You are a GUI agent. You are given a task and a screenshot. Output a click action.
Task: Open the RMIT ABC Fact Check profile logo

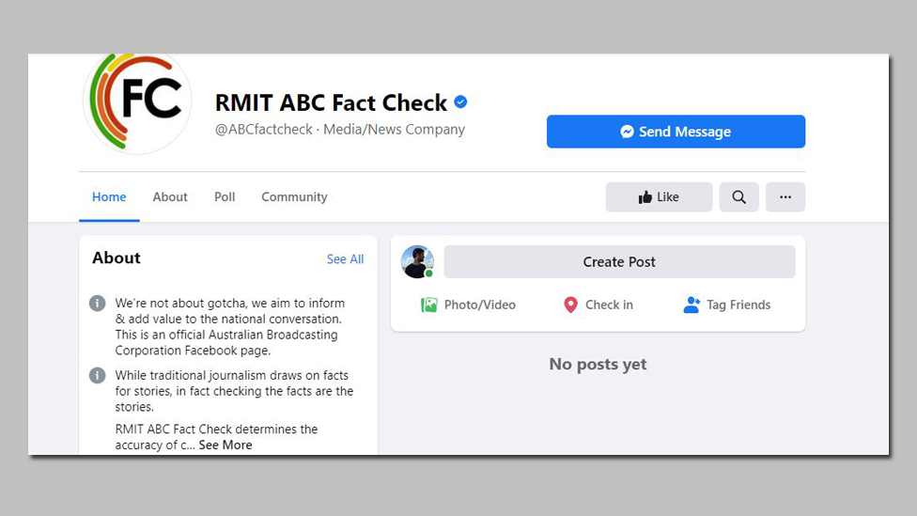(x=137, y=103)
